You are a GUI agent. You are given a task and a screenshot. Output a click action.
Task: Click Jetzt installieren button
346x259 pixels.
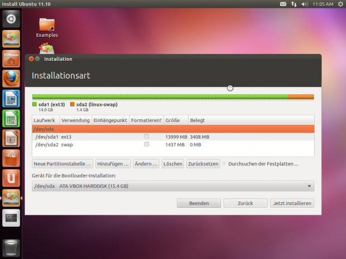click(292, 203)
